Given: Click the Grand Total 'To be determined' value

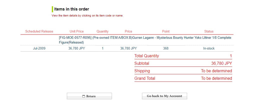Looking at the screenshot, I should click(216, 78).
